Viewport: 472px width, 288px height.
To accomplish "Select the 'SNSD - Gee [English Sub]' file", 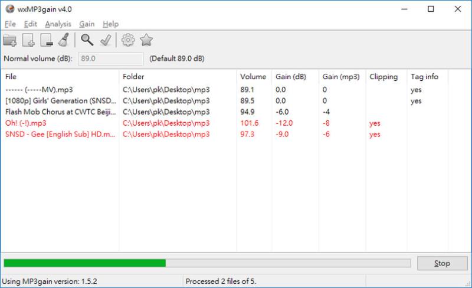I will (225, 135).
